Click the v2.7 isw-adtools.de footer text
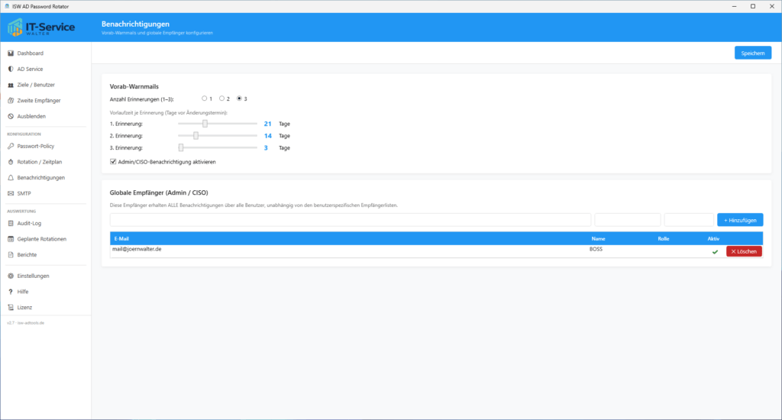This screenshot has height=420, width=782. 25,323
